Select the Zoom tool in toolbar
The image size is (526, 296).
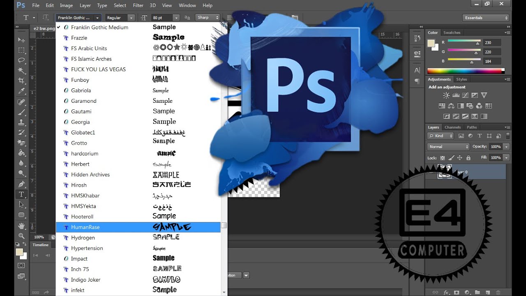click(21, 236)
